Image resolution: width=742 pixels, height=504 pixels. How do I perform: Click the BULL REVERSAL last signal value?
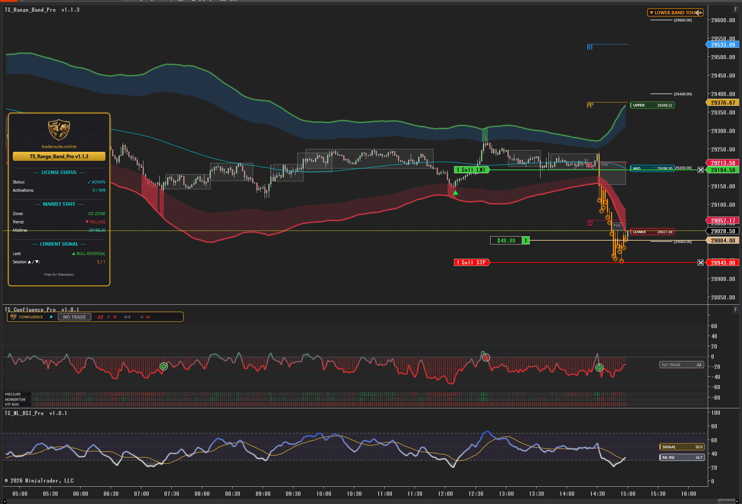point(88,254)
